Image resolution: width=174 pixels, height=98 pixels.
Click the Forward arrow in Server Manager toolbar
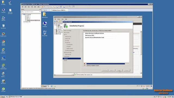click(x=57, y=21)
